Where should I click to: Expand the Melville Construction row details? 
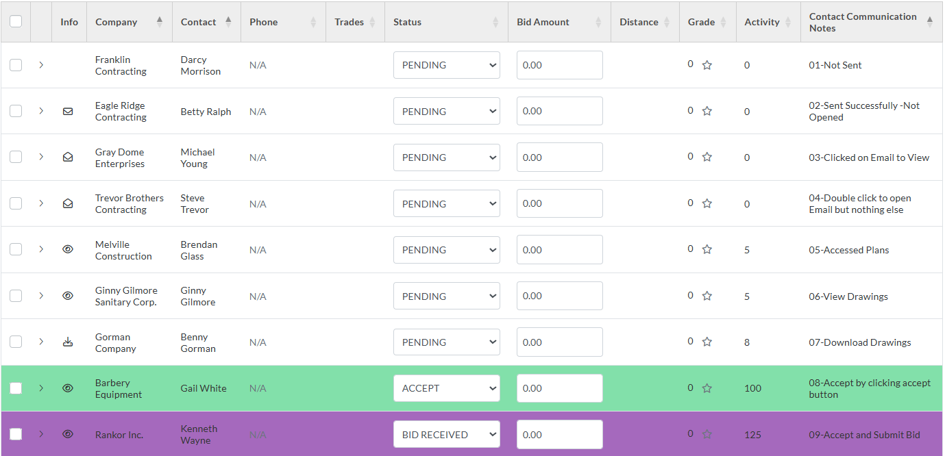pos(41,249)
